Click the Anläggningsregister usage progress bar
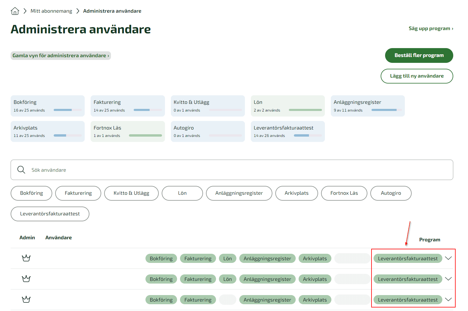This screenshot has height=311, width=468. pos(387,110)
